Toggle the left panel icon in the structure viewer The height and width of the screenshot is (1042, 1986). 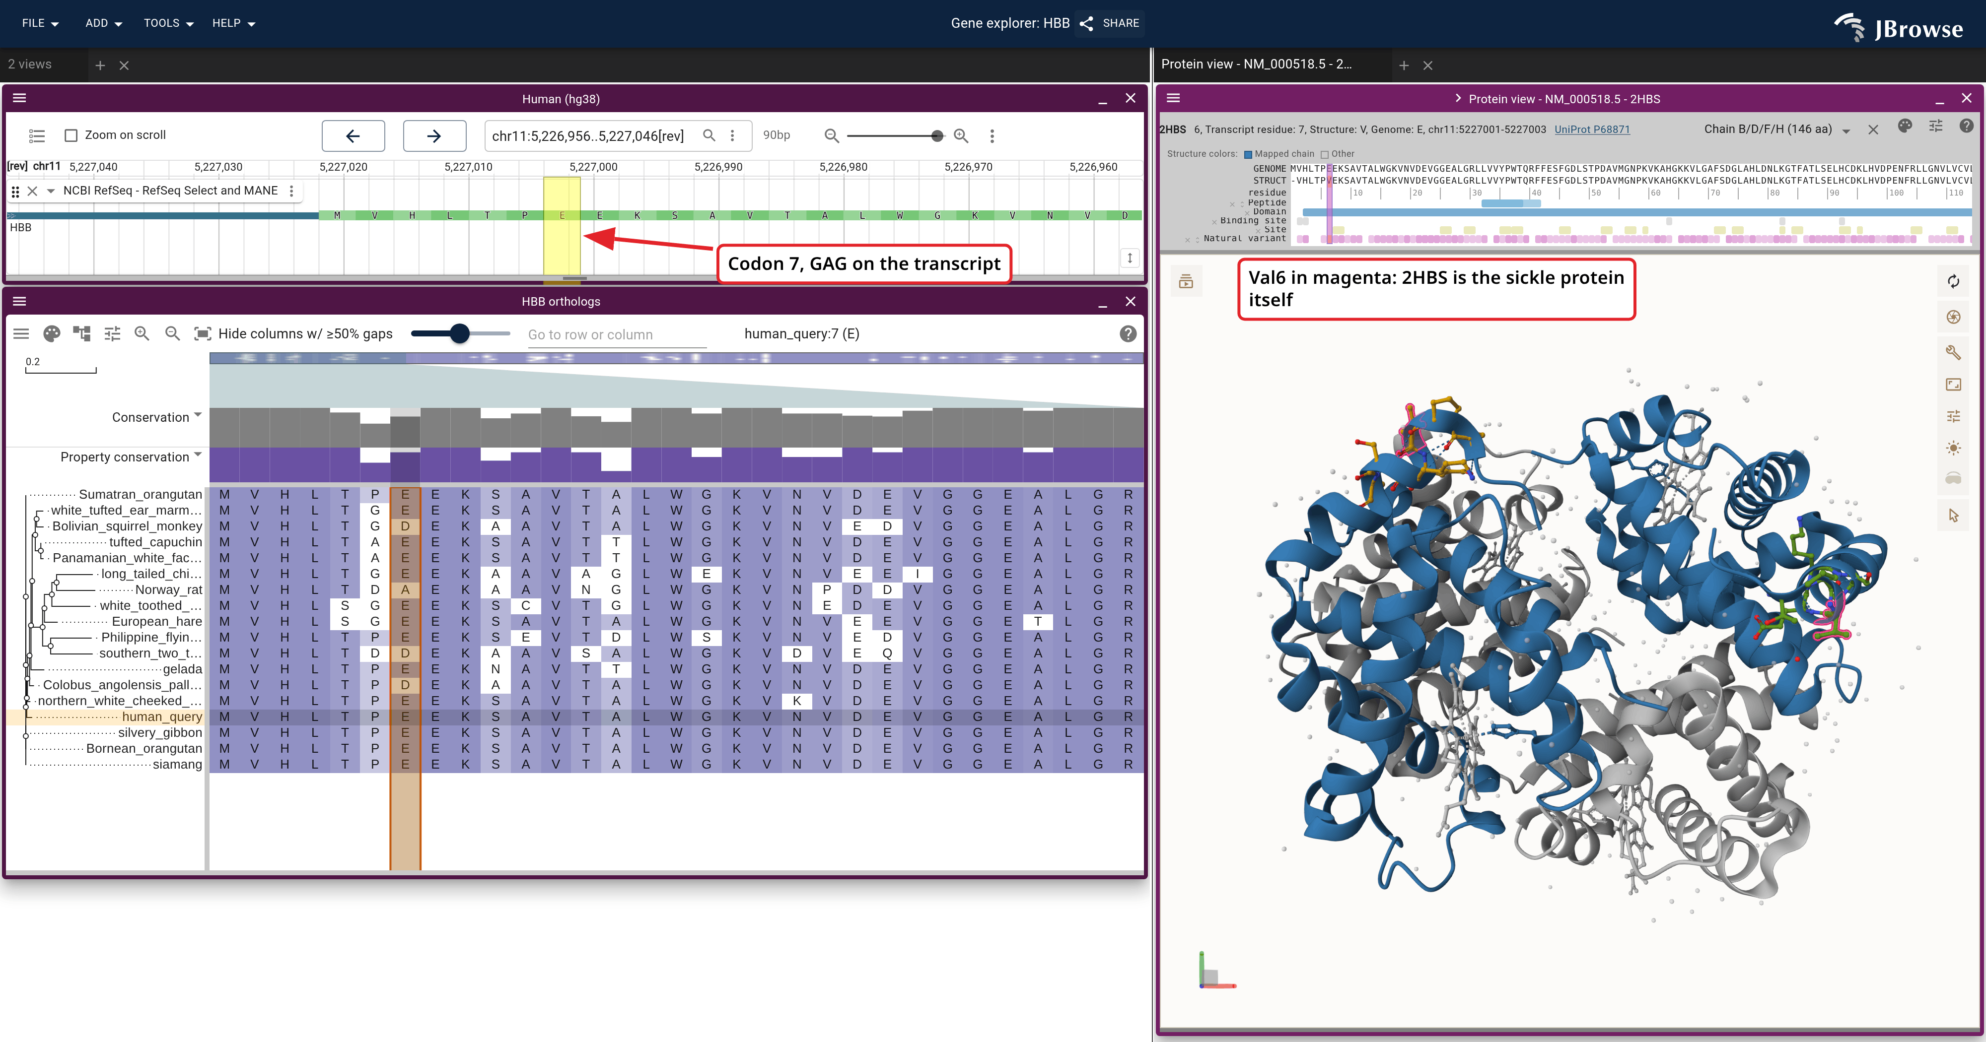point(1186,282)
